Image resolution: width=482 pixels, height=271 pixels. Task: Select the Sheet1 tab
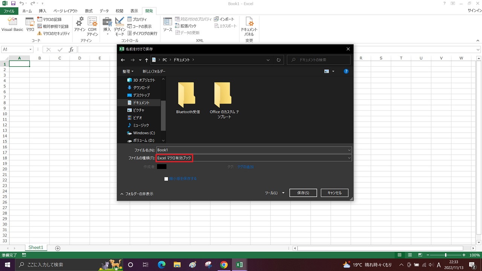click(36, 248)
